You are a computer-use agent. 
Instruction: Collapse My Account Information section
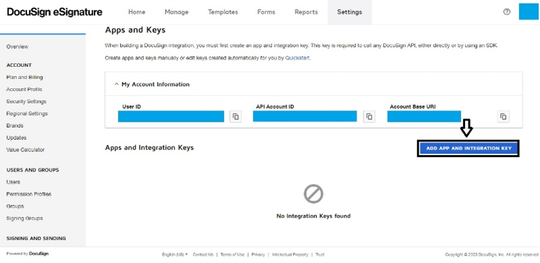[117, 84]
